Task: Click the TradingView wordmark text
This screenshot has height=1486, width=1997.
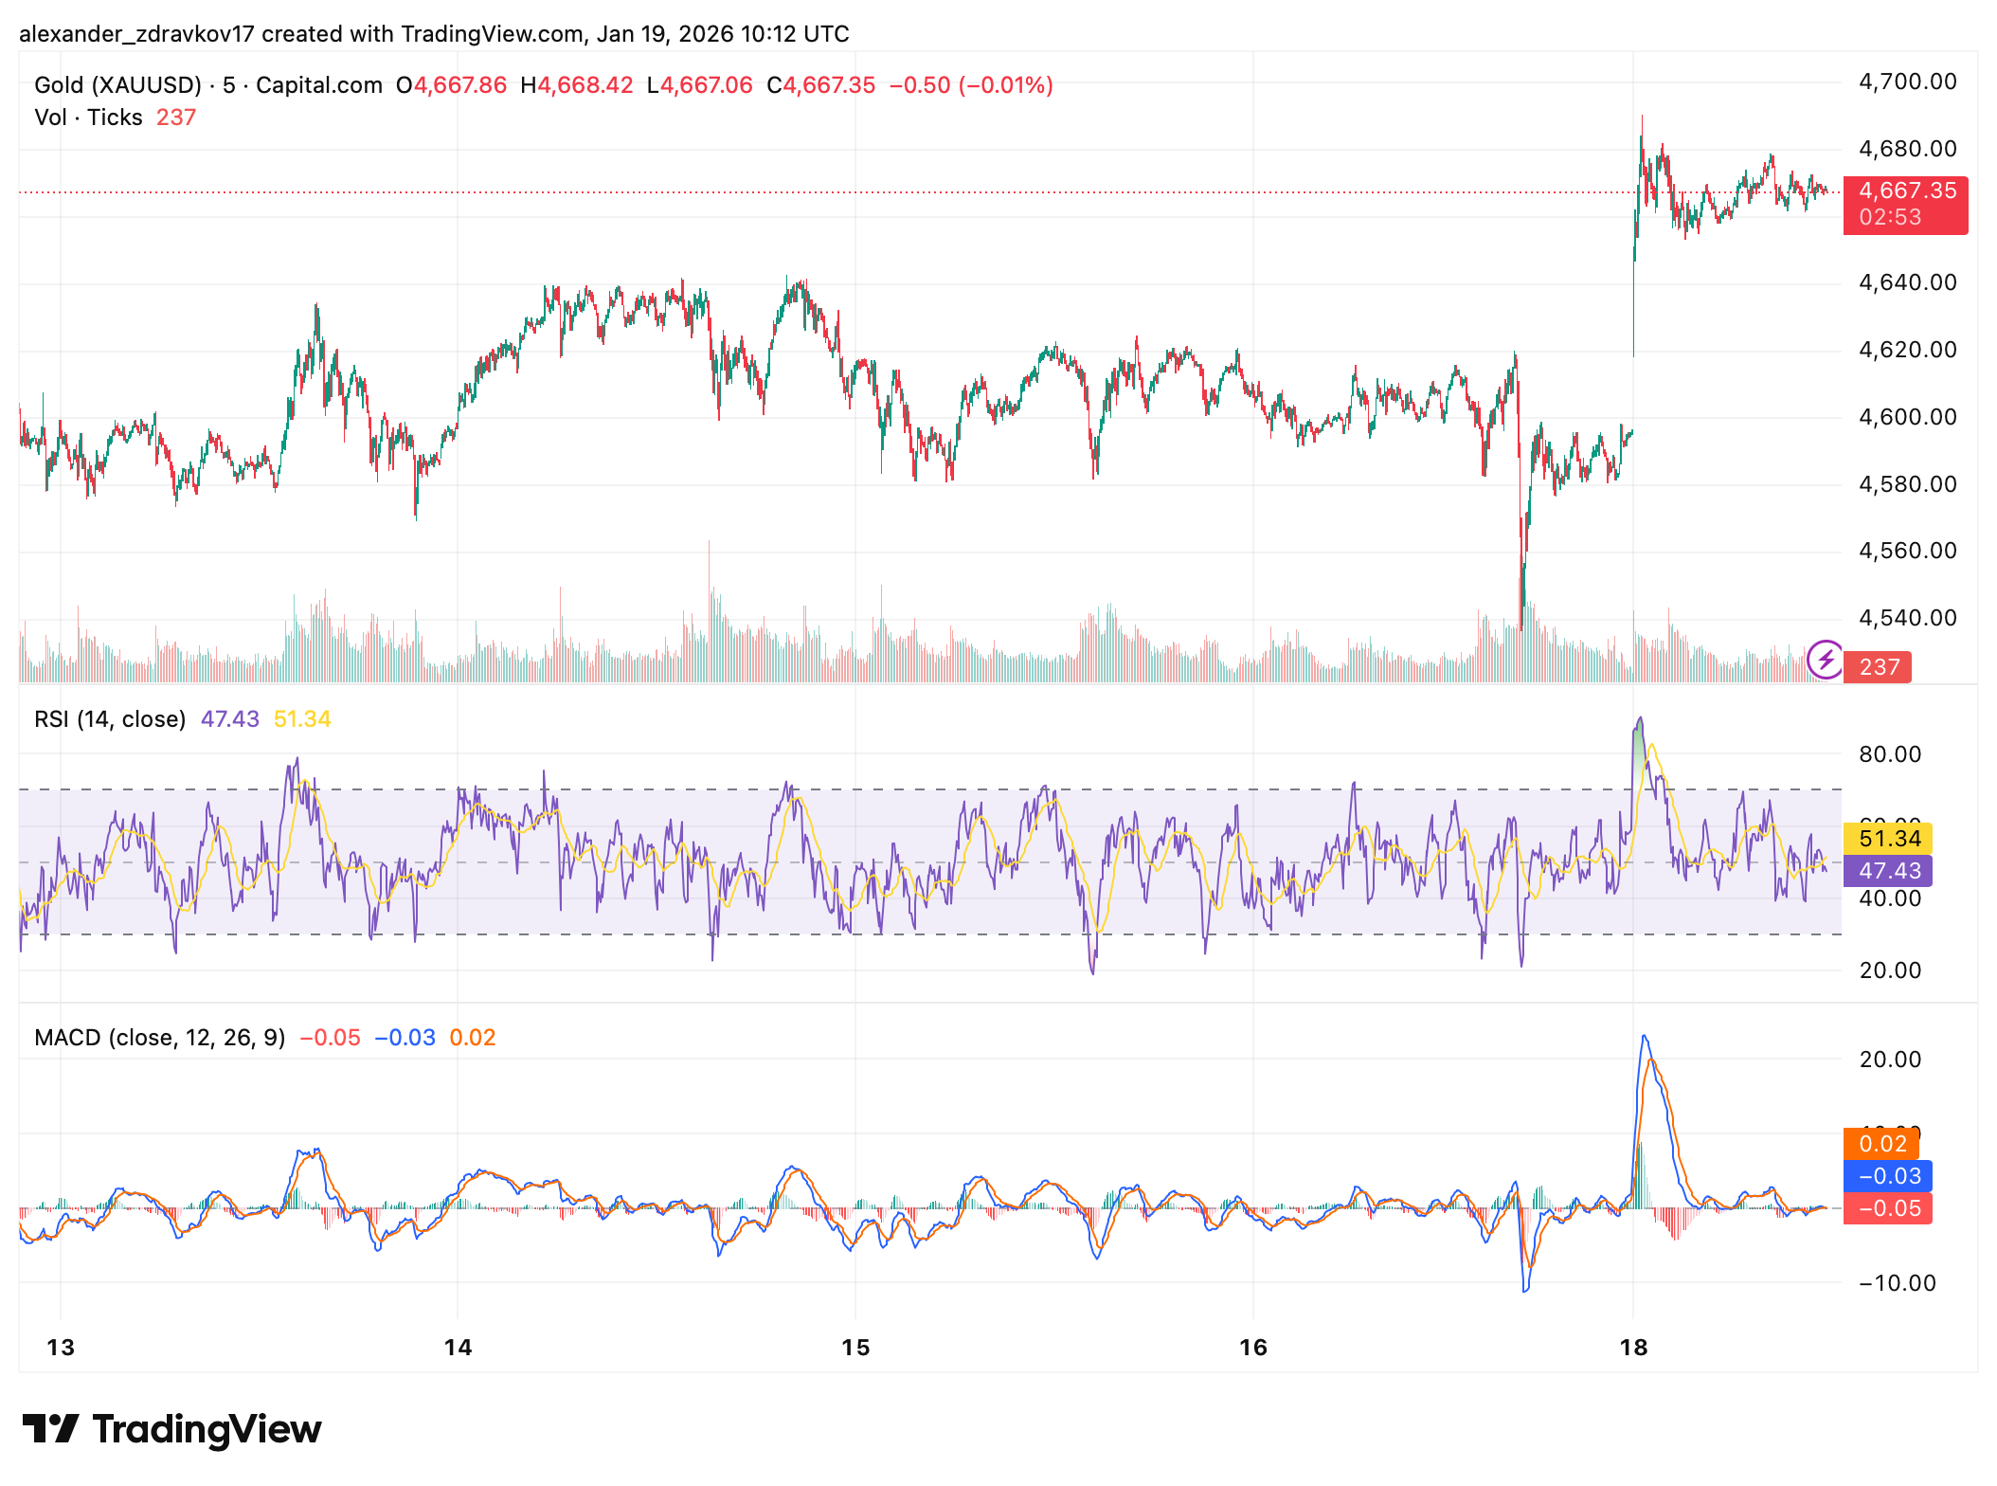Action: pyautogui.click(x=207, y=1428)
